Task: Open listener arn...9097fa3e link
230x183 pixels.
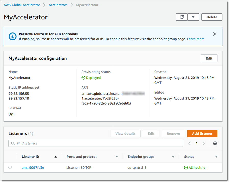Action: click(x=33, y=168)
